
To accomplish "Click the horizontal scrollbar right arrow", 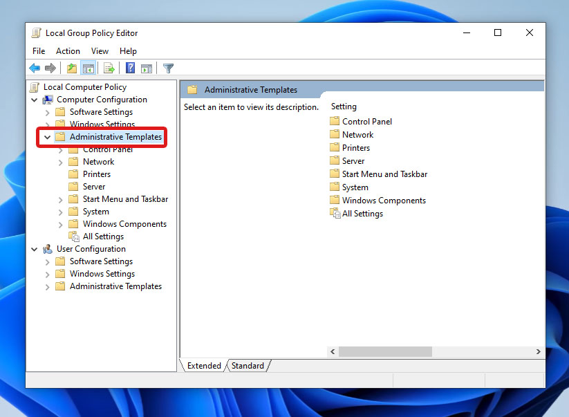I will click(x=539, y=352).
